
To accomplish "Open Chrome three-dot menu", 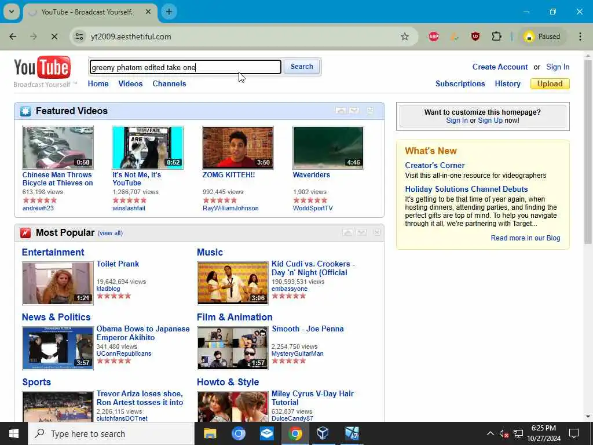I will coord(580,37).
